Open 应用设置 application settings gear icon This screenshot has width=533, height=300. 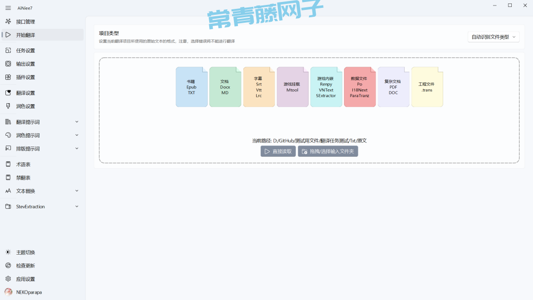(x=8, y=279)
